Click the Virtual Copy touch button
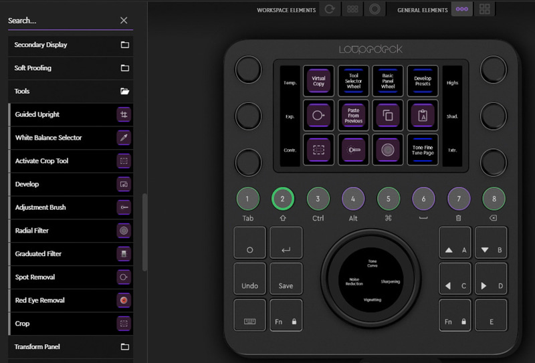 coord(318,81)
